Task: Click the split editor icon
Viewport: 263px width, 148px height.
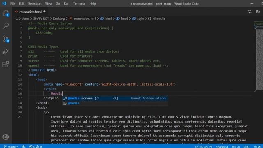Action: [258, 12]
